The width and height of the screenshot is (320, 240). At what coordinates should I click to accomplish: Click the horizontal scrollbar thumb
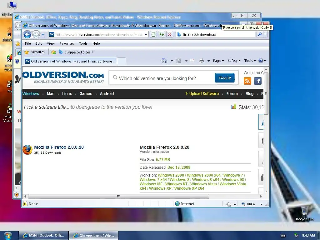coord(118,196)
